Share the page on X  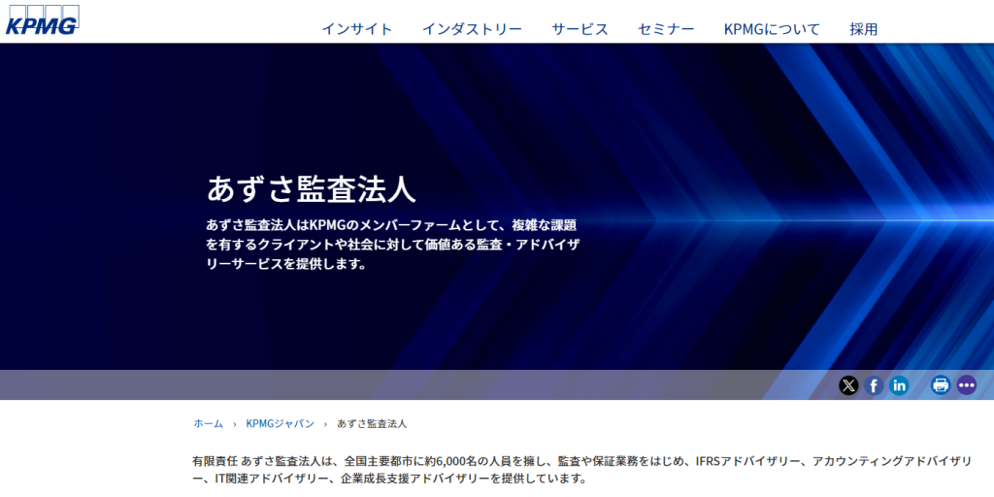coord(848,385)
